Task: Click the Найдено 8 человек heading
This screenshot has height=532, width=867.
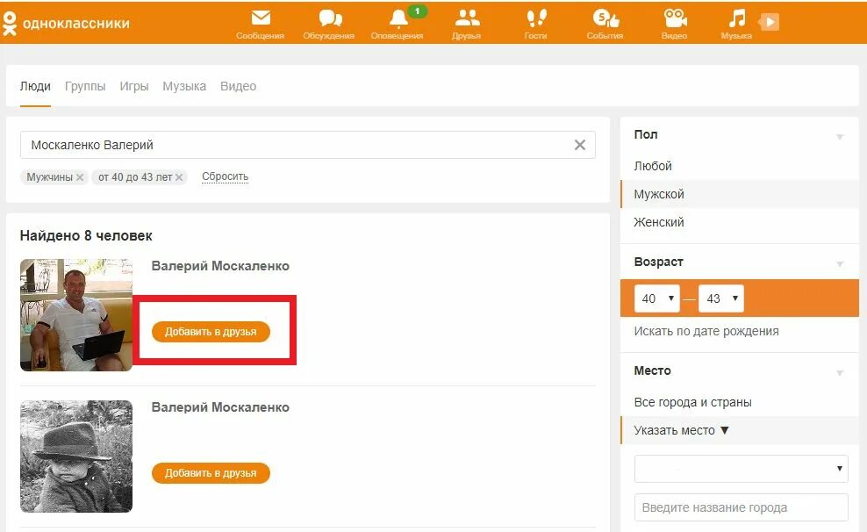Action: [x=86, y=235]
